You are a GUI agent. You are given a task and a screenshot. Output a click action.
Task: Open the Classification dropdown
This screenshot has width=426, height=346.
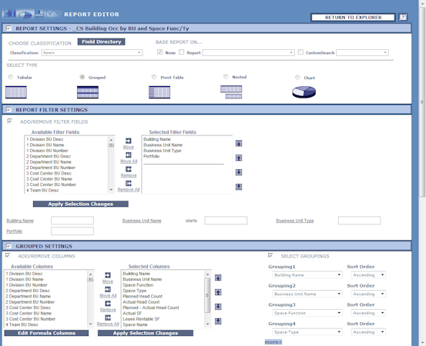click(x=92, y=52)
